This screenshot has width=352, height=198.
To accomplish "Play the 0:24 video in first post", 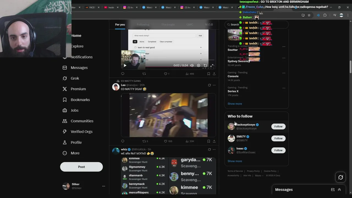I will point(125,65).
